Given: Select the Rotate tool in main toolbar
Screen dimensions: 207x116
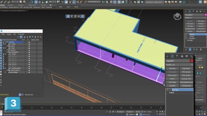Looking at the screenshot, I should pyautogui.click(x=40, y=2).
